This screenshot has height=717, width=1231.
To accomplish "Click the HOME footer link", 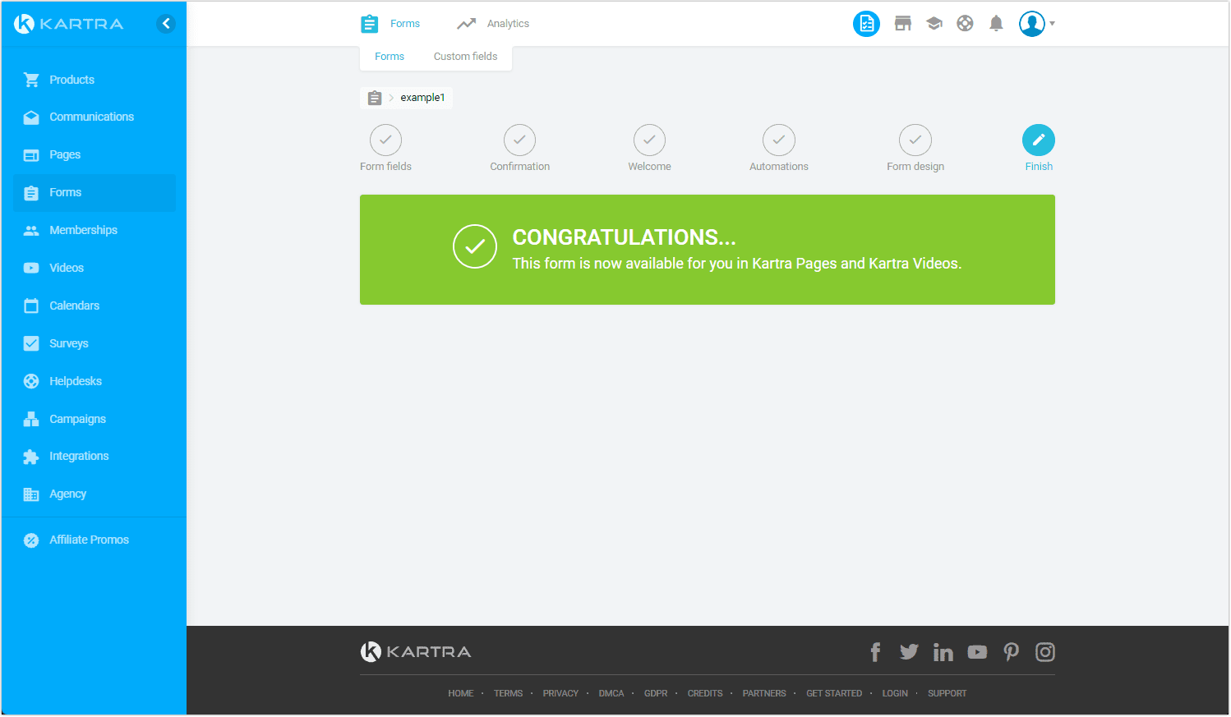I will (461, 694).
